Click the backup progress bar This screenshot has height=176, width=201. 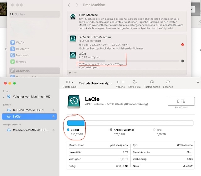coord(128,61)
